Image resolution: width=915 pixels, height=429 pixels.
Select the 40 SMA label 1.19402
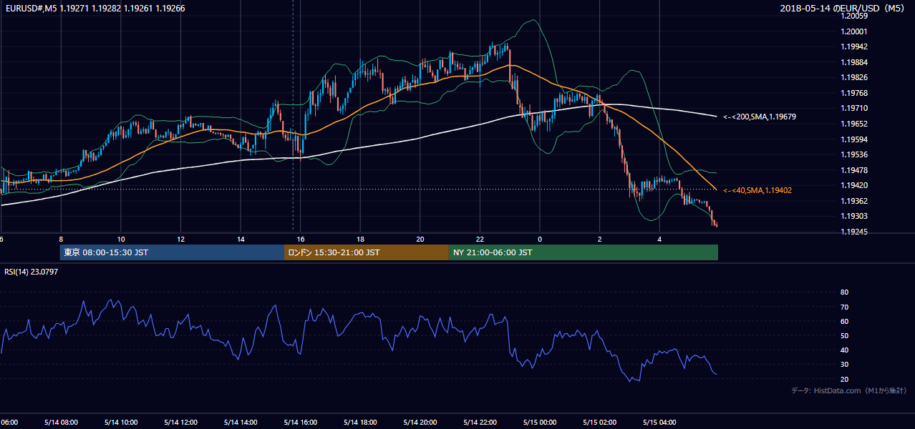757,190
